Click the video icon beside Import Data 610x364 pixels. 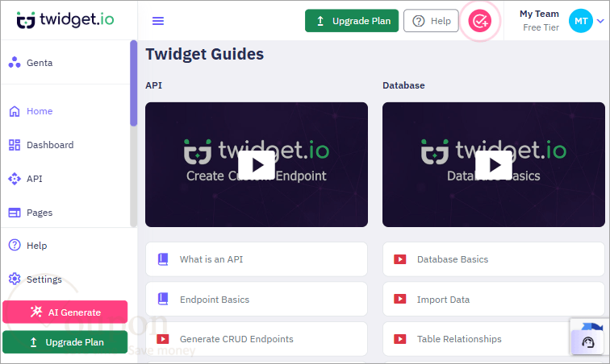click(x=400, y=299)
